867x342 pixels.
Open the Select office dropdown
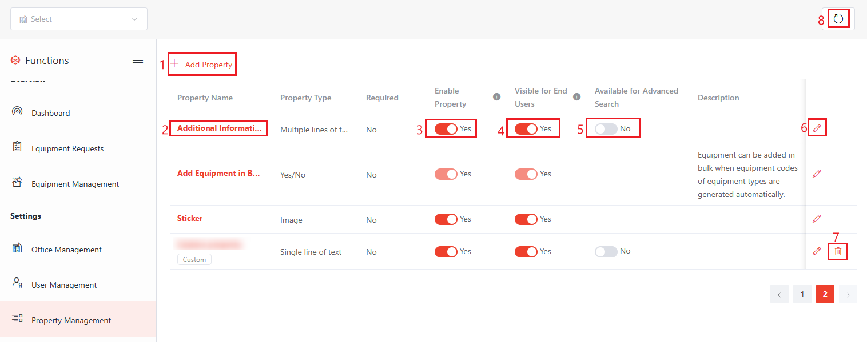click(x=79, y=19)
